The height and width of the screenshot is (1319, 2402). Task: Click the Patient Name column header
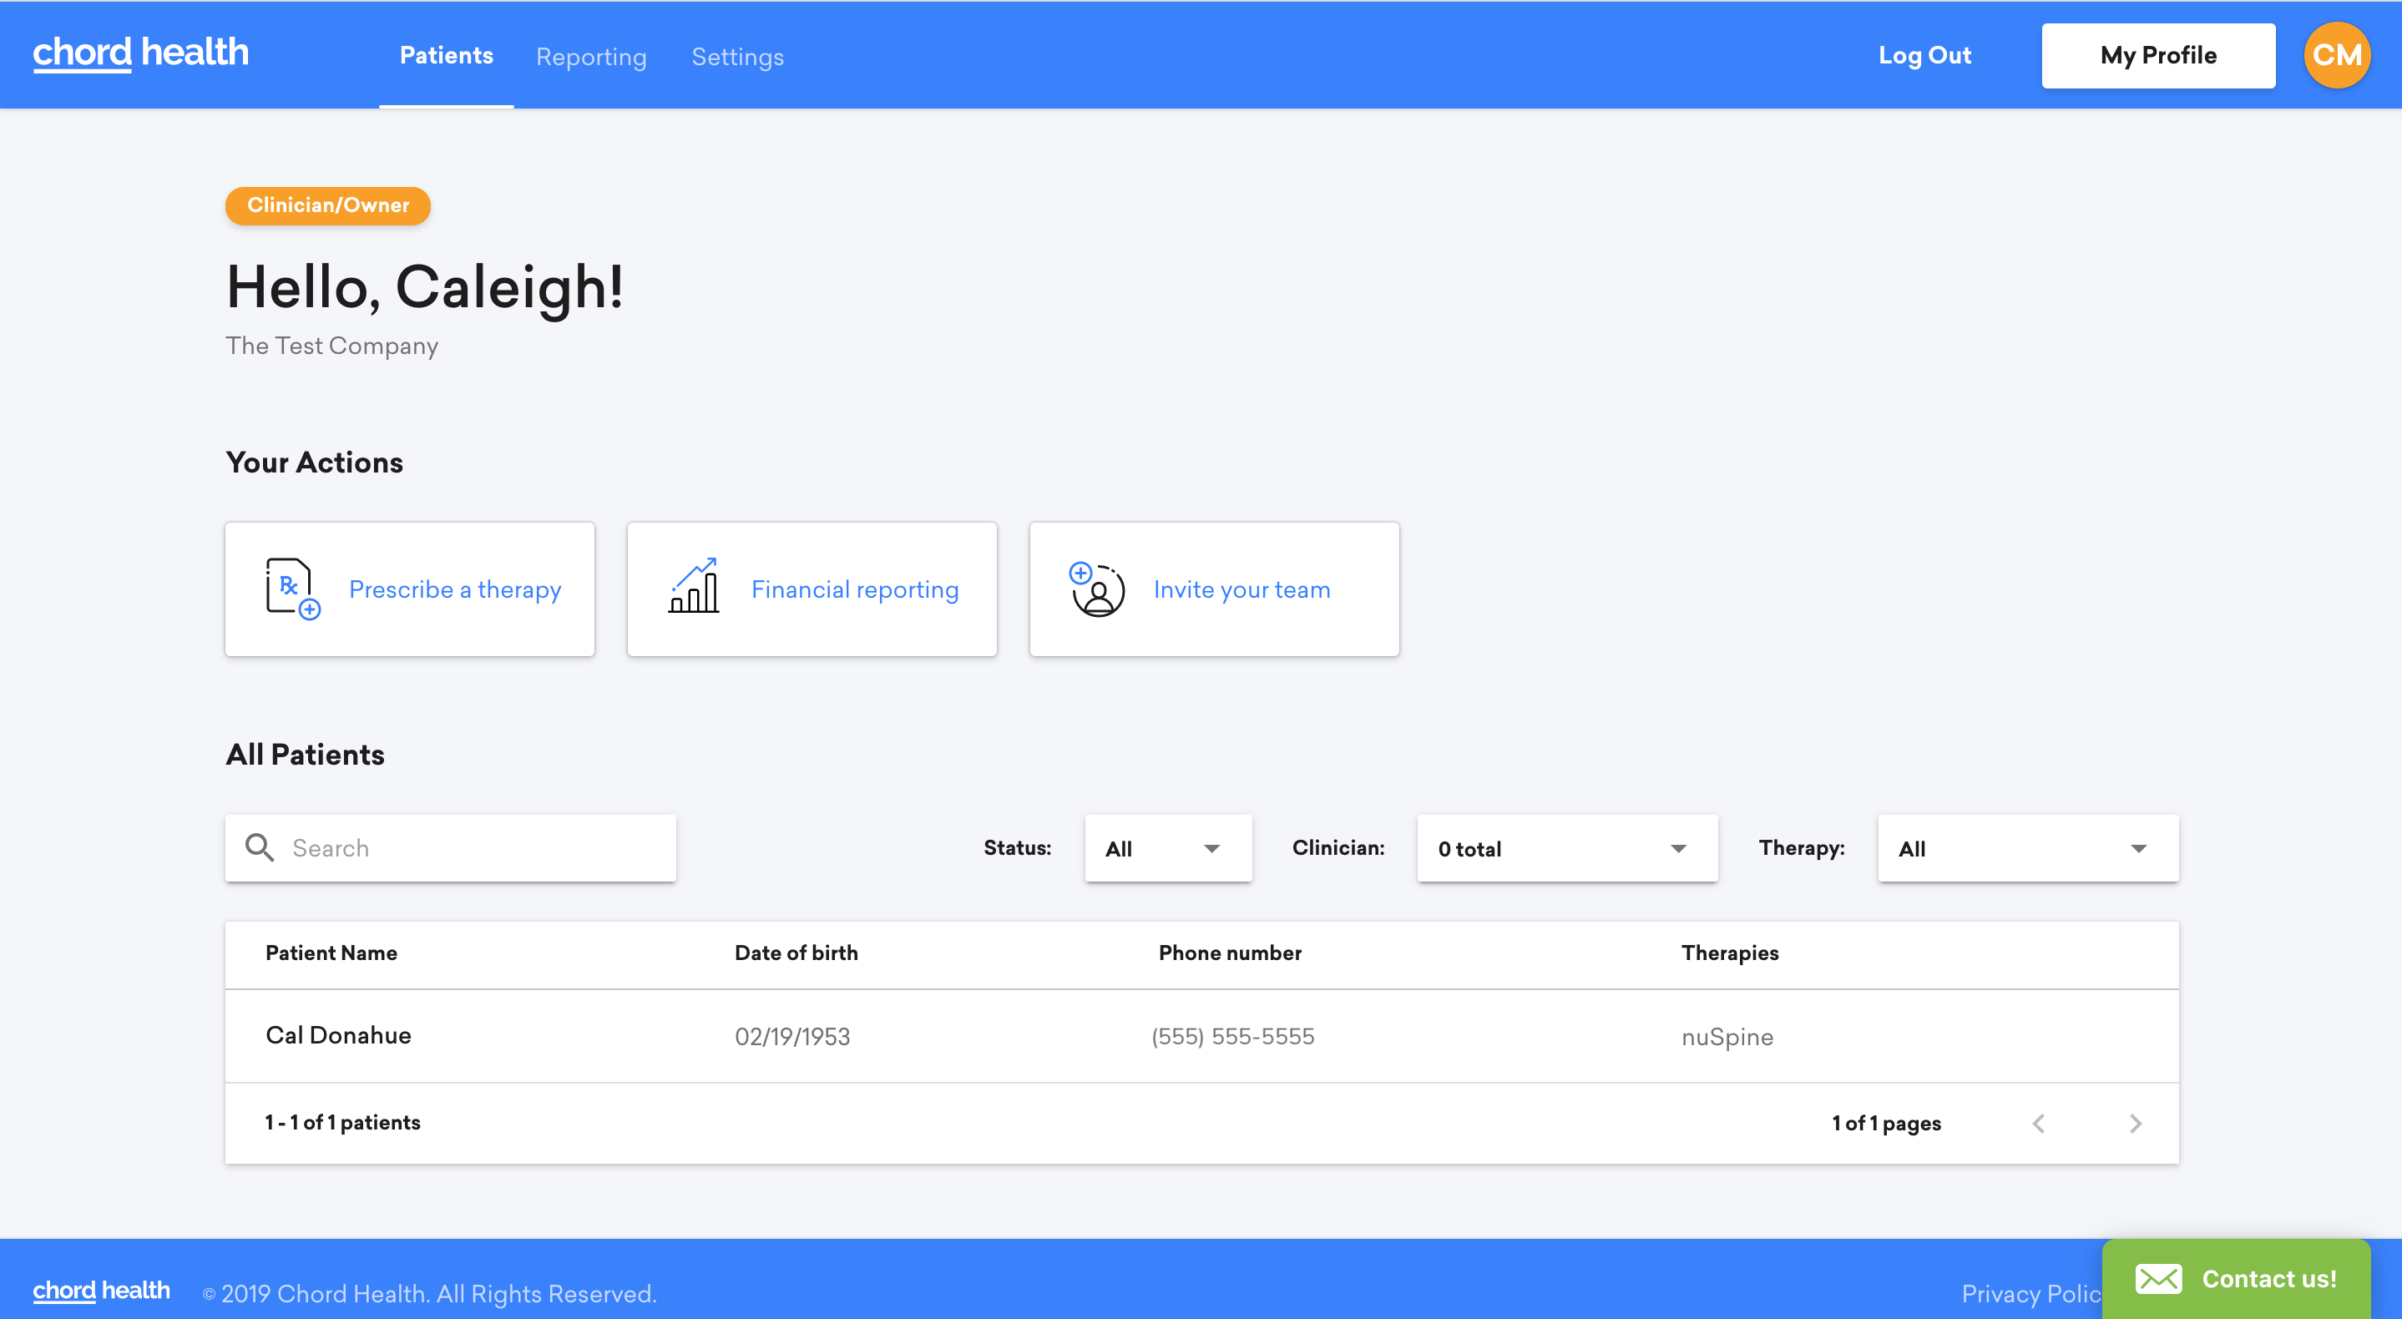point(331,953)
